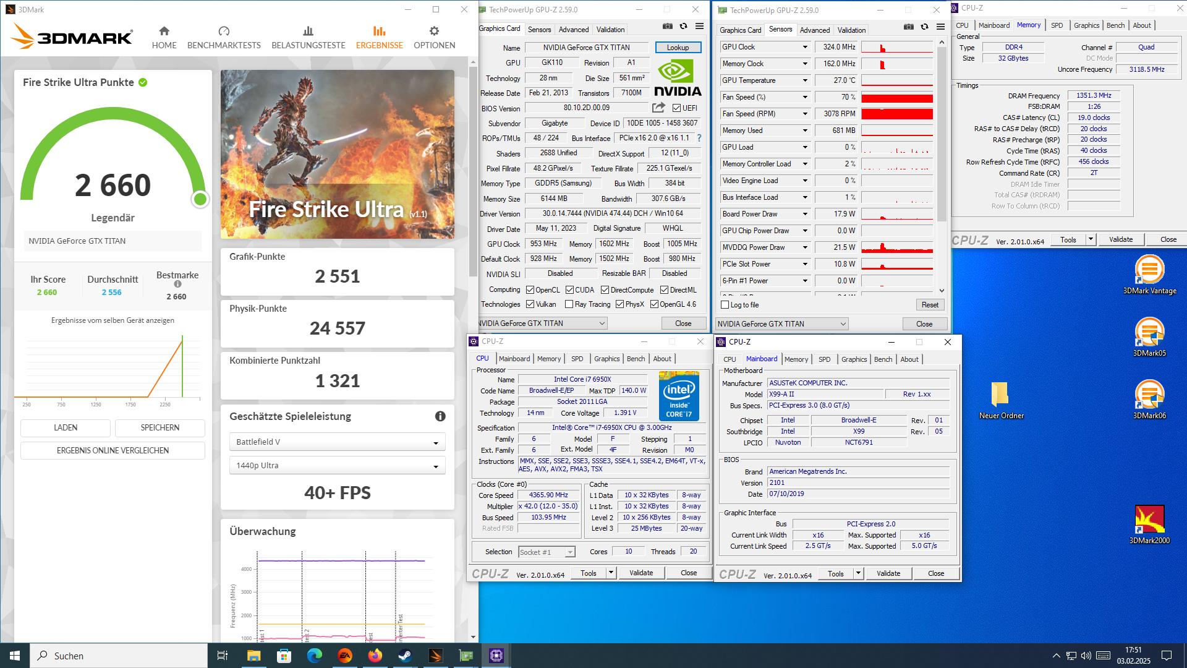Open 3DMark06 desktop shortcut
The width and height of the screenshot is (1187, 668).
[x=1149, y=400]
